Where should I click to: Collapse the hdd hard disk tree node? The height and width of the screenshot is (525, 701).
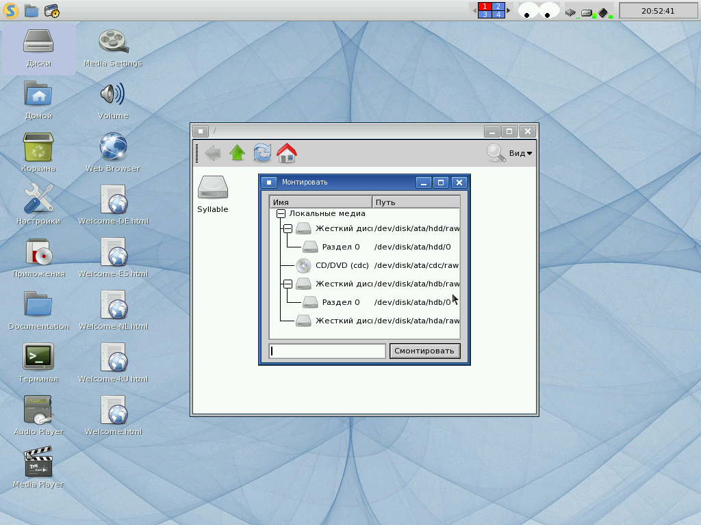pos(288,229)
